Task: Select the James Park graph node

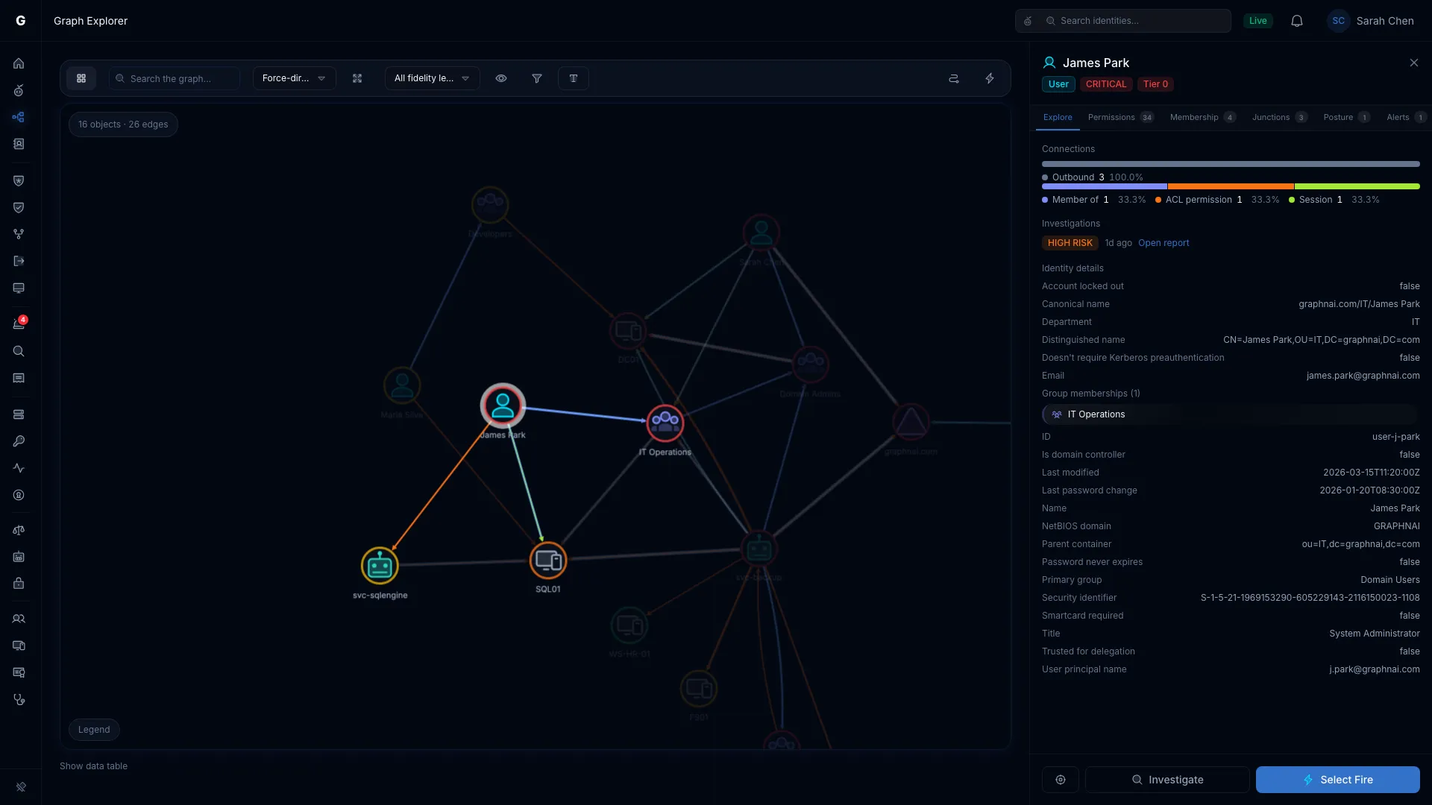Action: click(503, 405)
